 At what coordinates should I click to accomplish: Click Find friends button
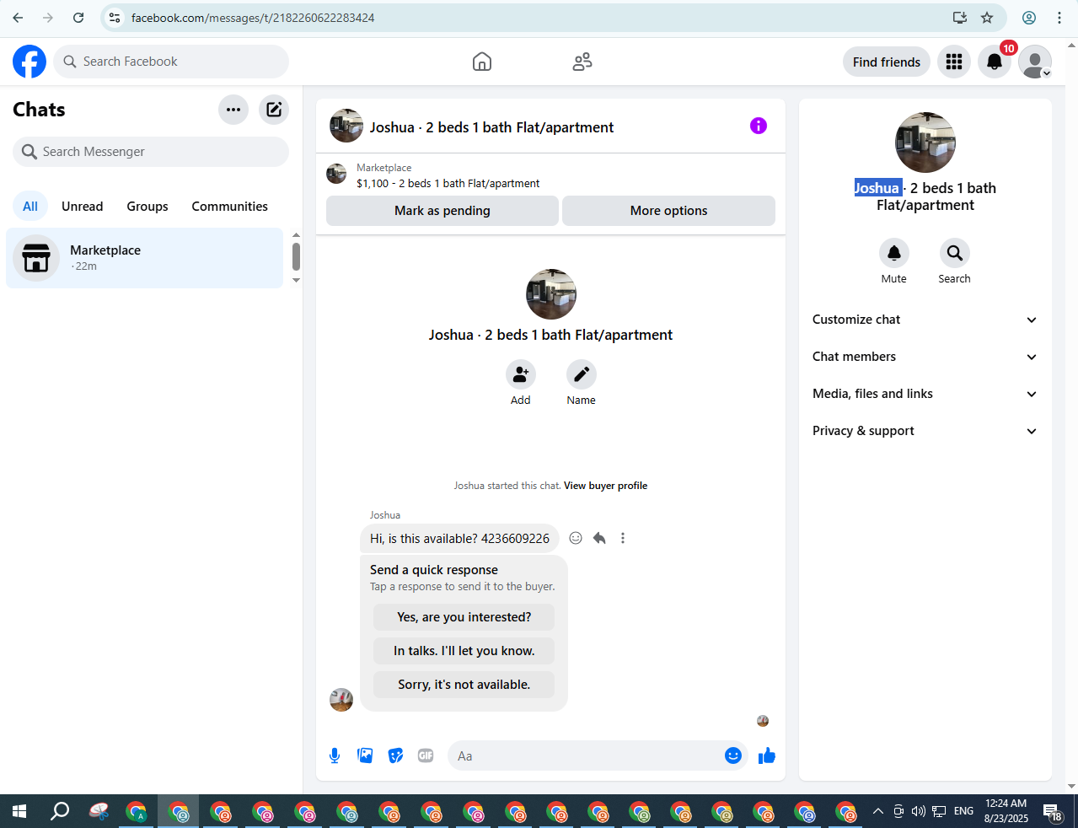pos(887,62)
